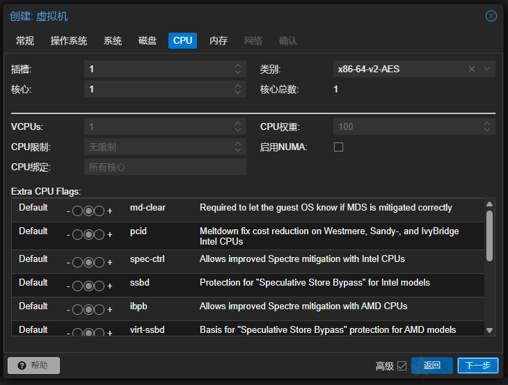Viewport: 508px width, 385px height.
Task: Switch to the 内存 tab
Action: point(219,41)
